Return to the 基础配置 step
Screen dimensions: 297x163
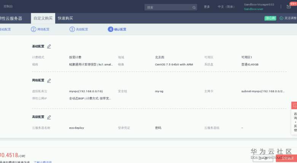pyautogui.click(x=5, y=29)
